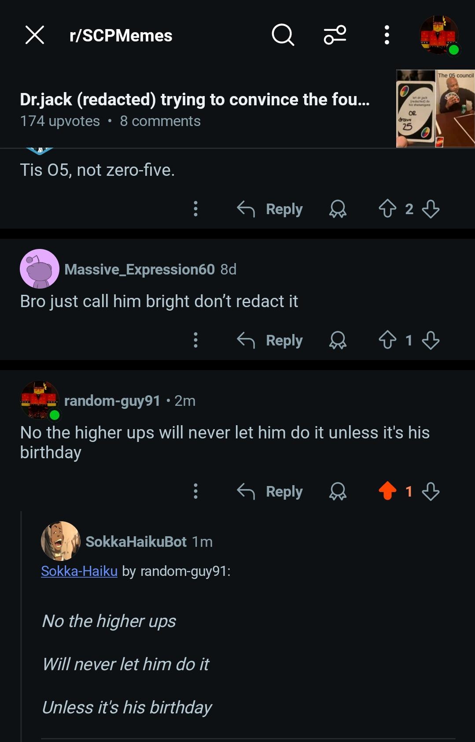The image size is (475, 742).
Task: Close the post view with X icon
Action: coord(35,35)
